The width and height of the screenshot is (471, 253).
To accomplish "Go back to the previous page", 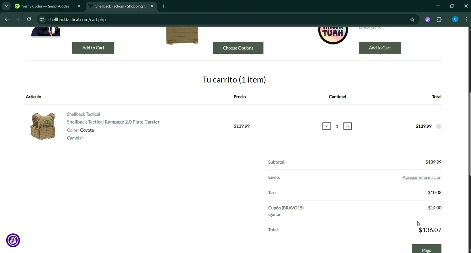I will coord(7,19).
